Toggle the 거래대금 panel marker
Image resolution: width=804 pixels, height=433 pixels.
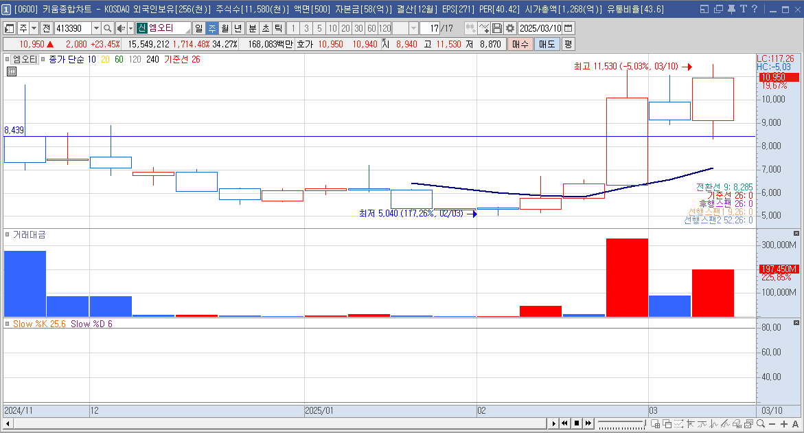click(x=7, y=235)
